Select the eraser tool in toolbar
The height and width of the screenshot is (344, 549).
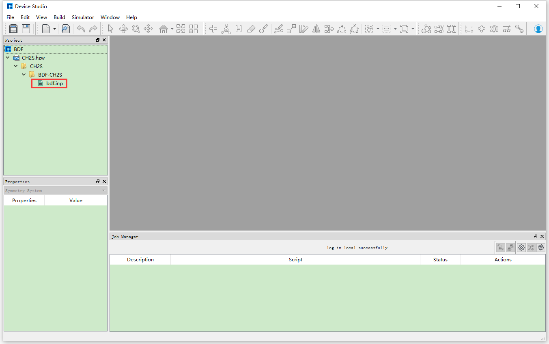pos(251,29)
